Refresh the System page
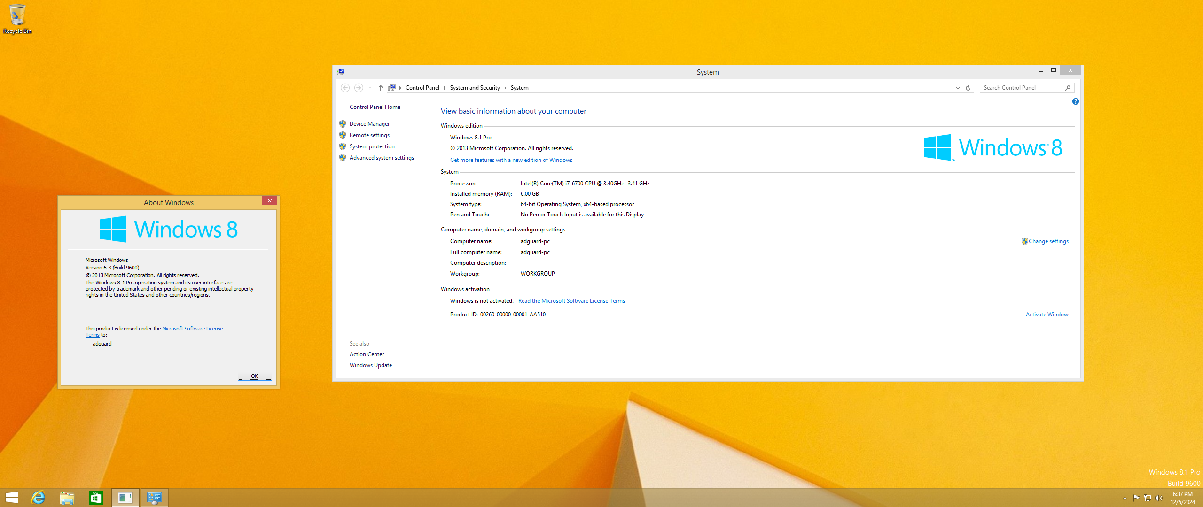 [968, 88]
